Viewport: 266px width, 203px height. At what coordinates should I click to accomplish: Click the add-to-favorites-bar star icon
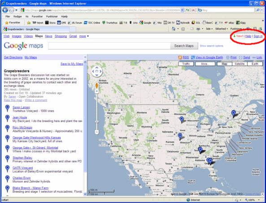[x=29, y=22]
